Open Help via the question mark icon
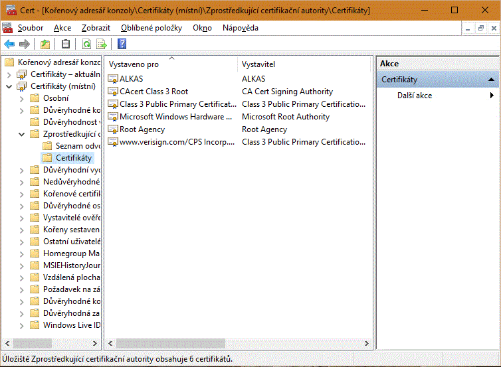 pyautogui.click(x=122, y=44)
